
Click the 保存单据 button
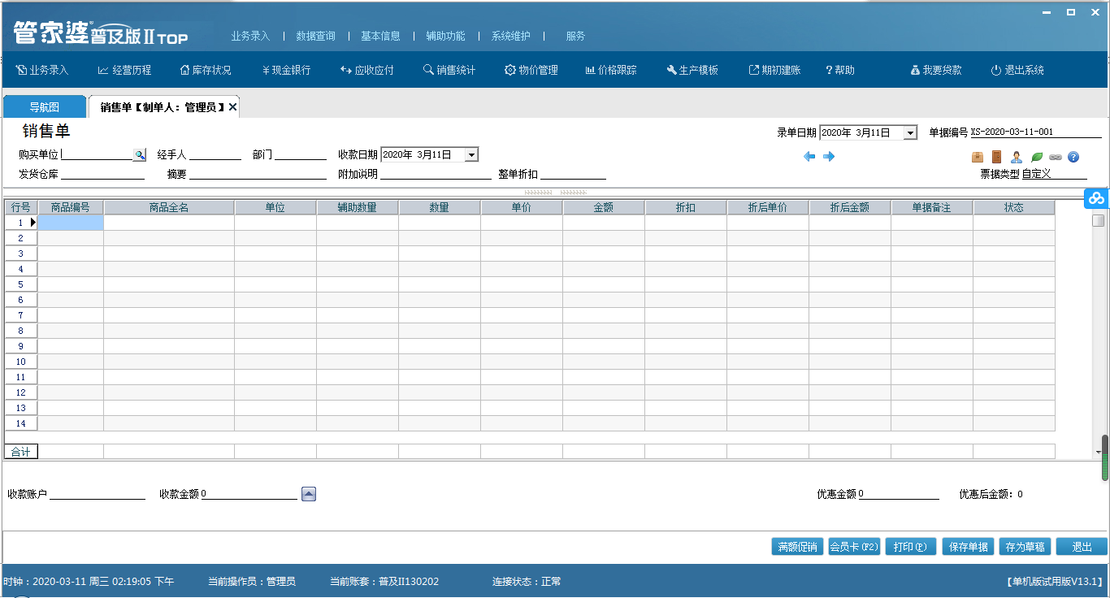(969, 547)
